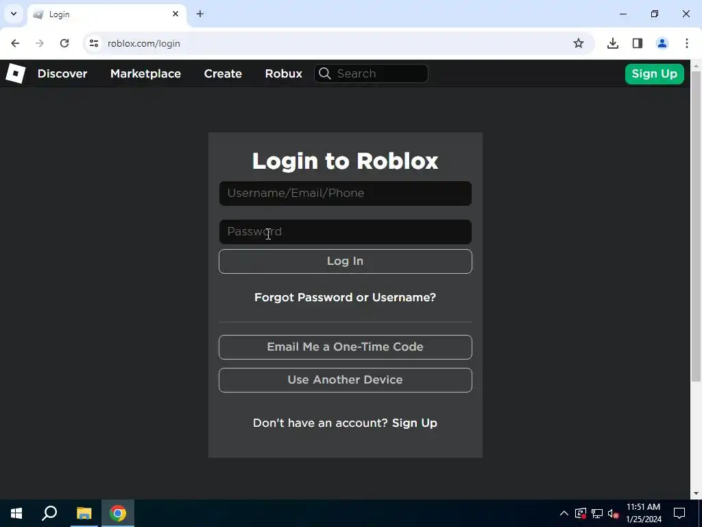
Task: Open the Marketplace page
Action: [145, 73]
